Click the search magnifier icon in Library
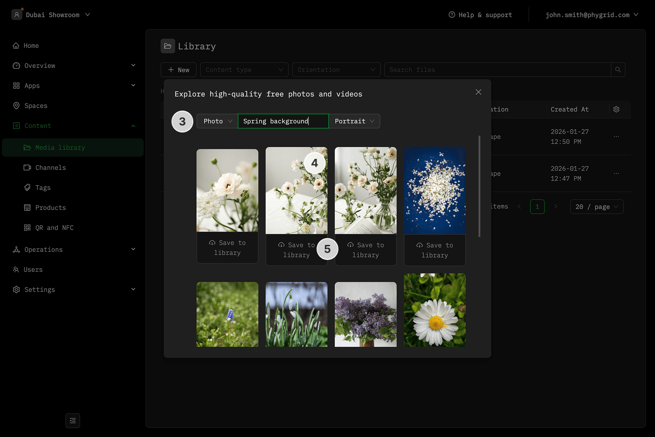 click(x=618, y=70)
